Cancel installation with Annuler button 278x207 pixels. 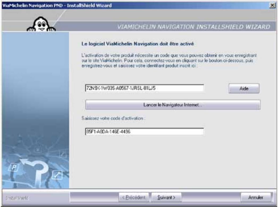[x=256, y=197]
